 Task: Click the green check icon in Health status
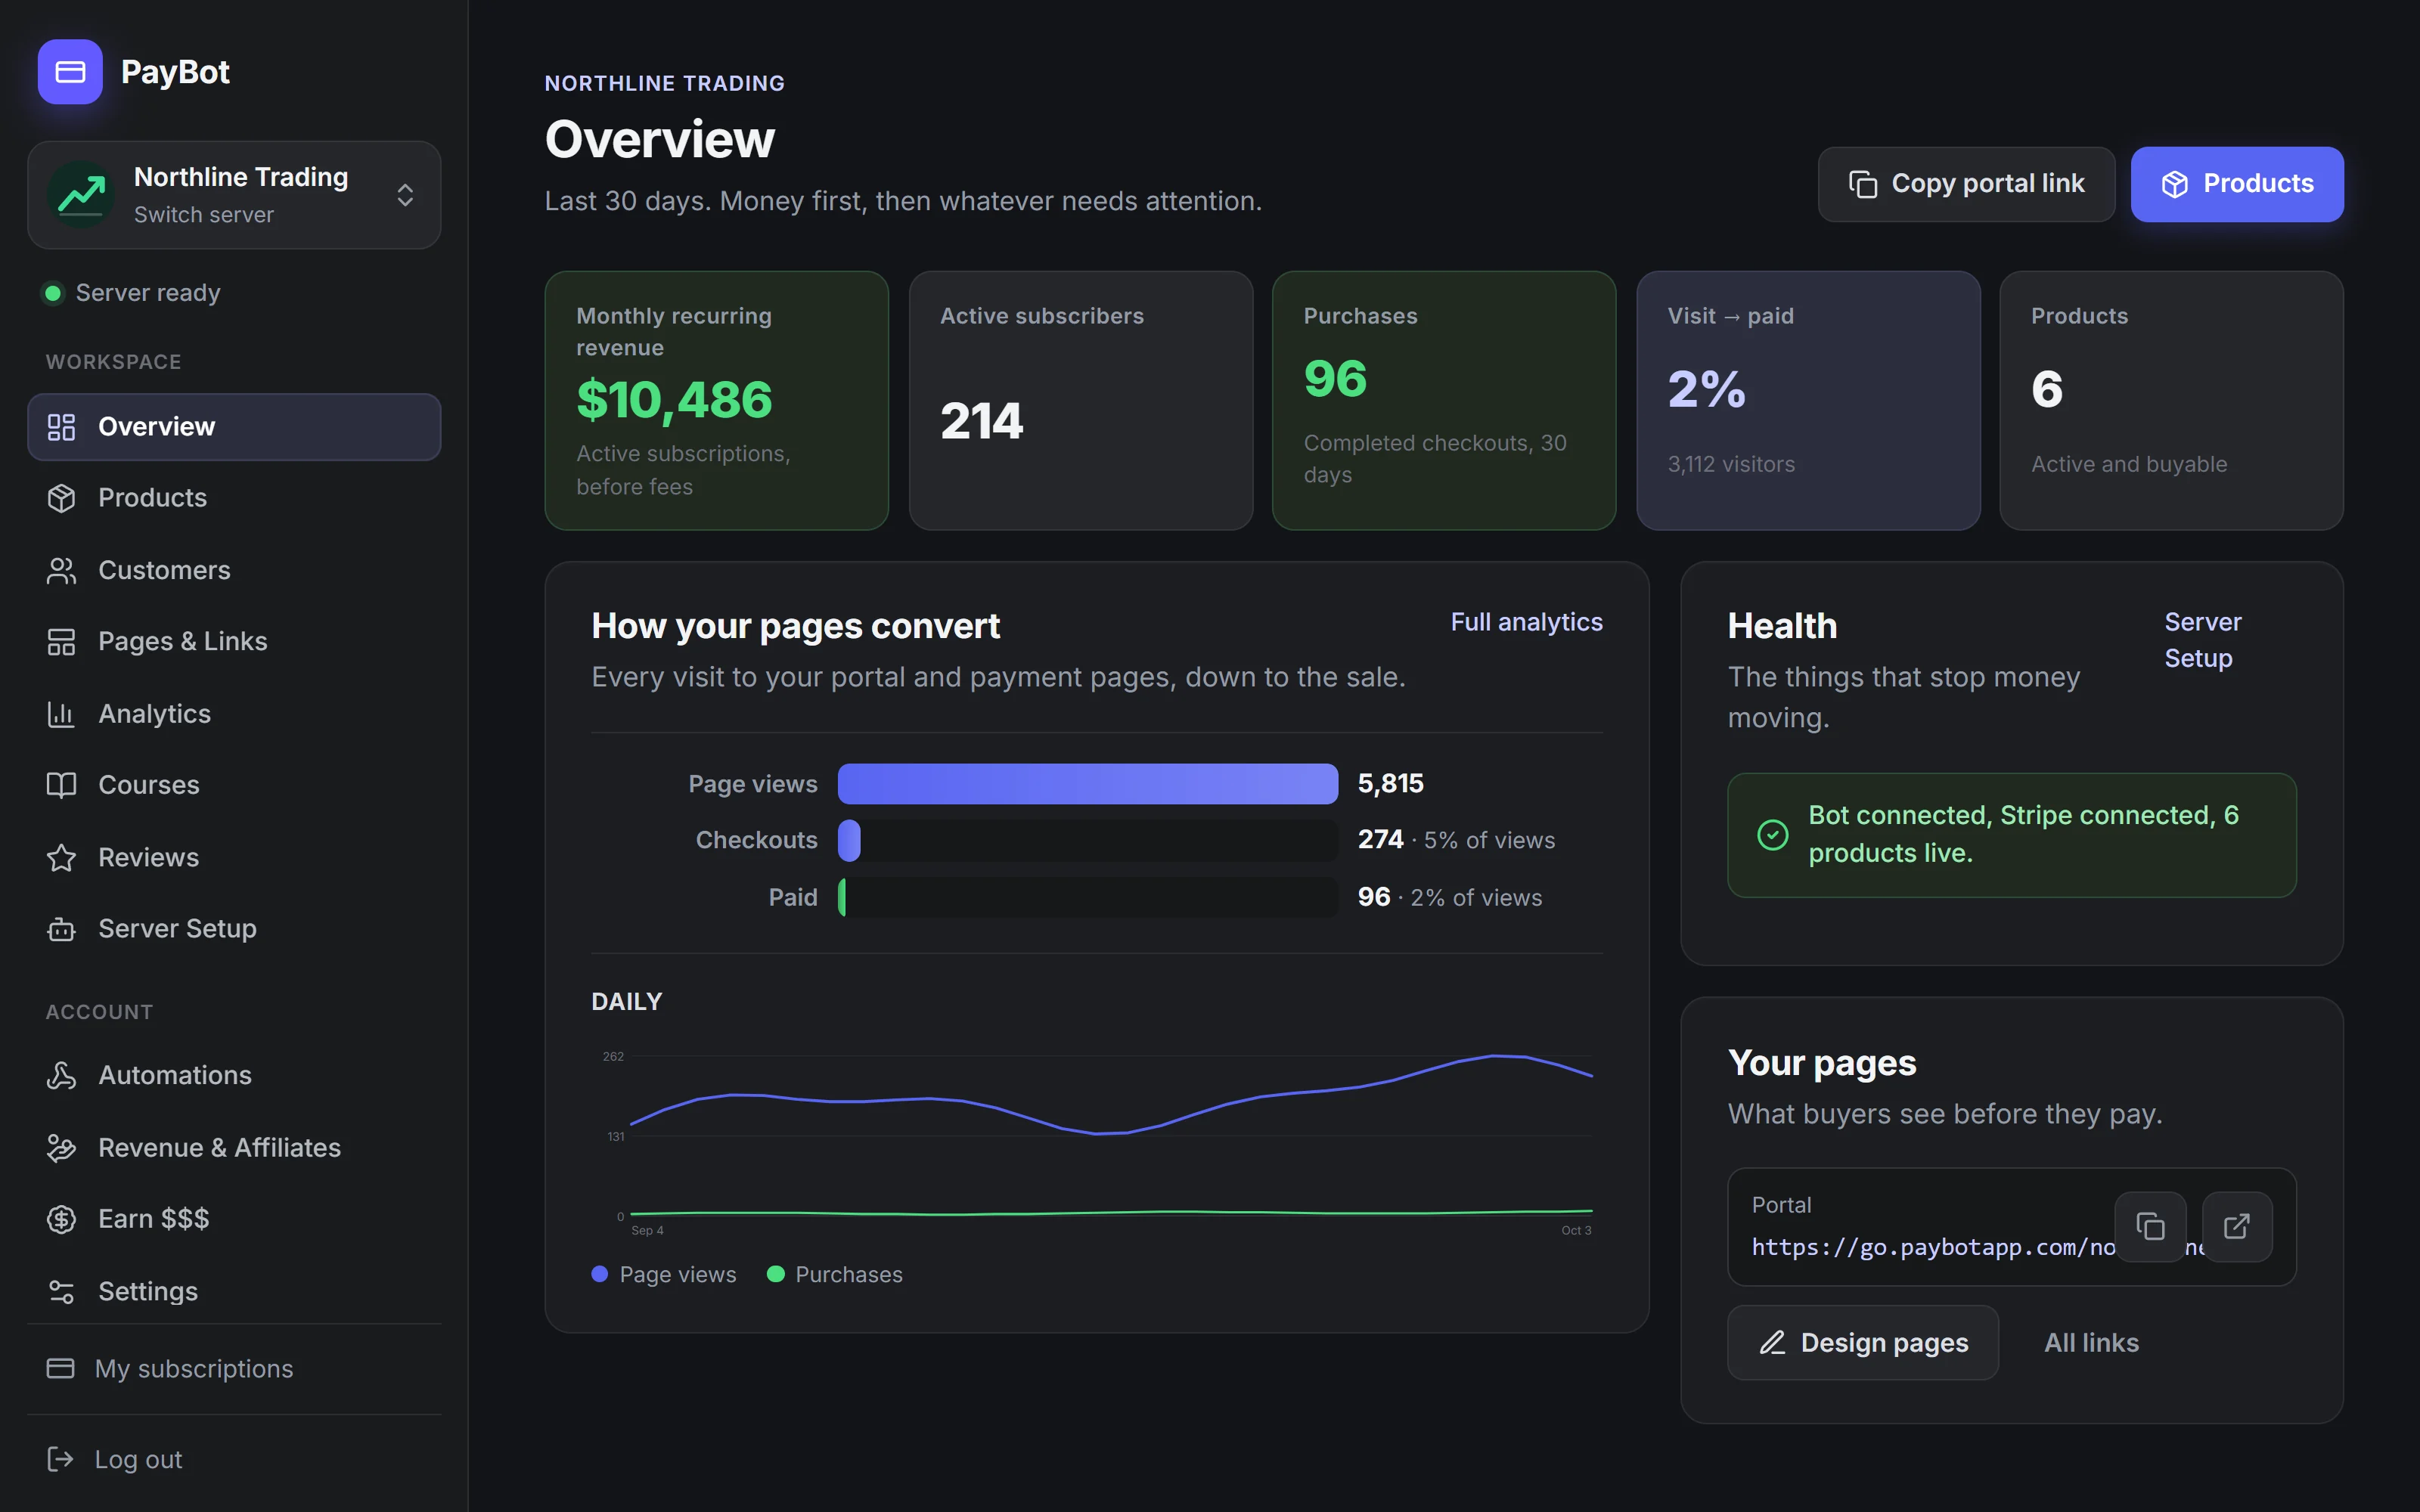point(1773,835)
